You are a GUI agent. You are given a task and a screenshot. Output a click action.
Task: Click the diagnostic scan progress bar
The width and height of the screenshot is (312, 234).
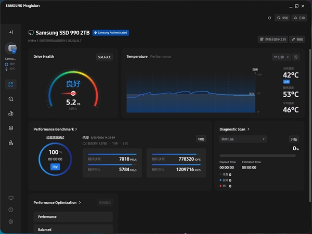[257, 156]
